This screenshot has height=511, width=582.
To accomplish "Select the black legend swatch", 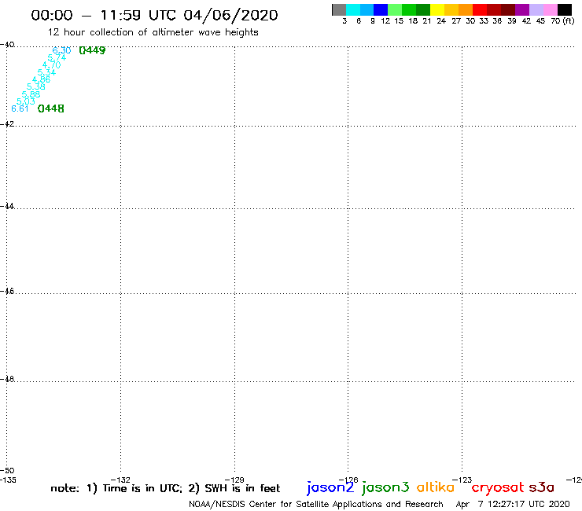I will pos(565,9).
